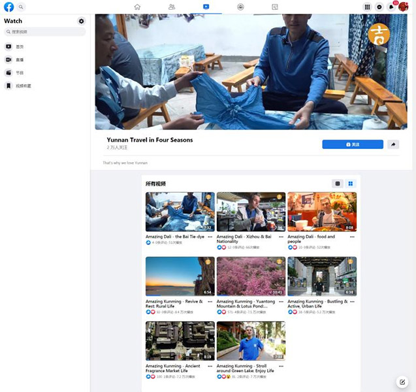Viewport: 416px width, 392px height.
Task: Open the Groups icon in top navigation
Action: (240, 7)
